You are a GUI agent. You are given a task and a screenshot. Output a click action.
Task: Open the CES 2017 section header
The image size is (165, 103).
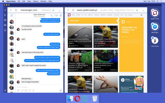(93, 21)
